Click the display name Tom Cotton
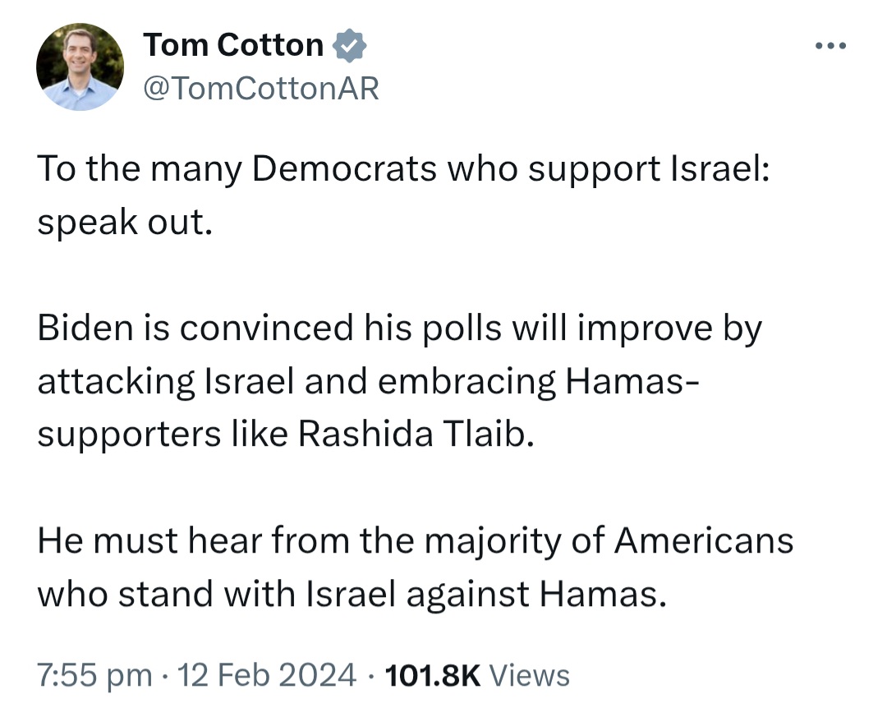 click(x=233, y=44)
